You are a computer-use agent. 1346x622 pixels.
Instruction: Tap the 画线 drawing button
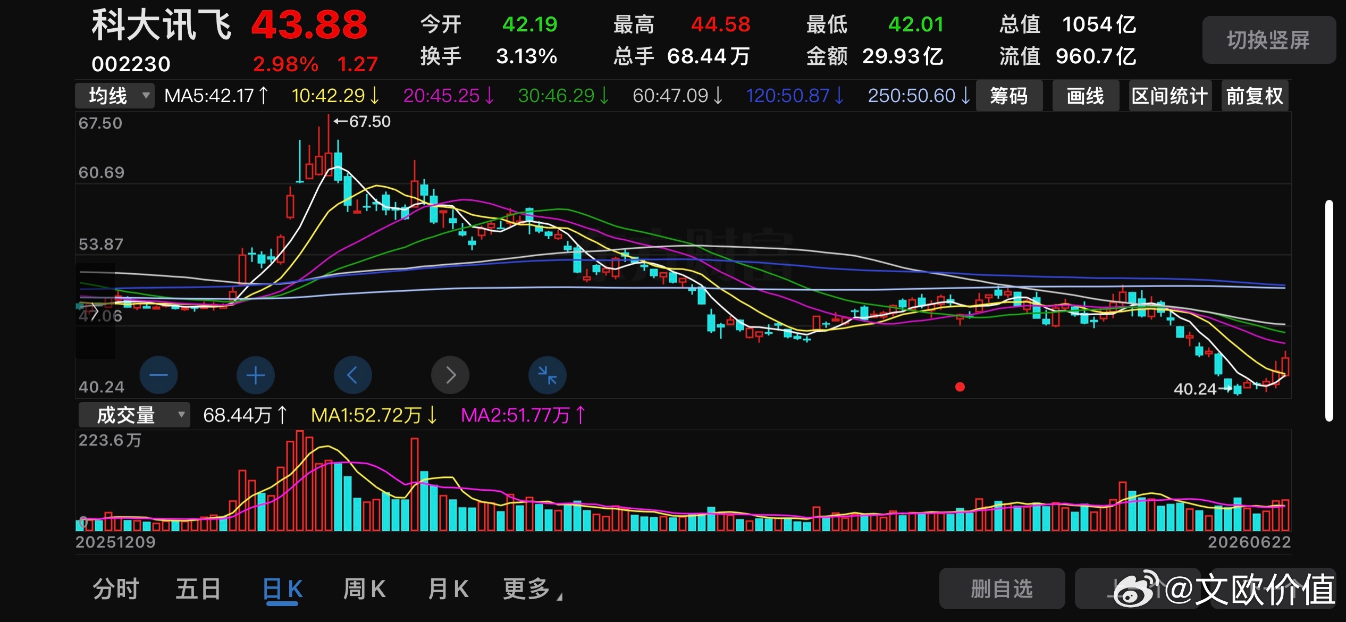tap(1086, 96)
